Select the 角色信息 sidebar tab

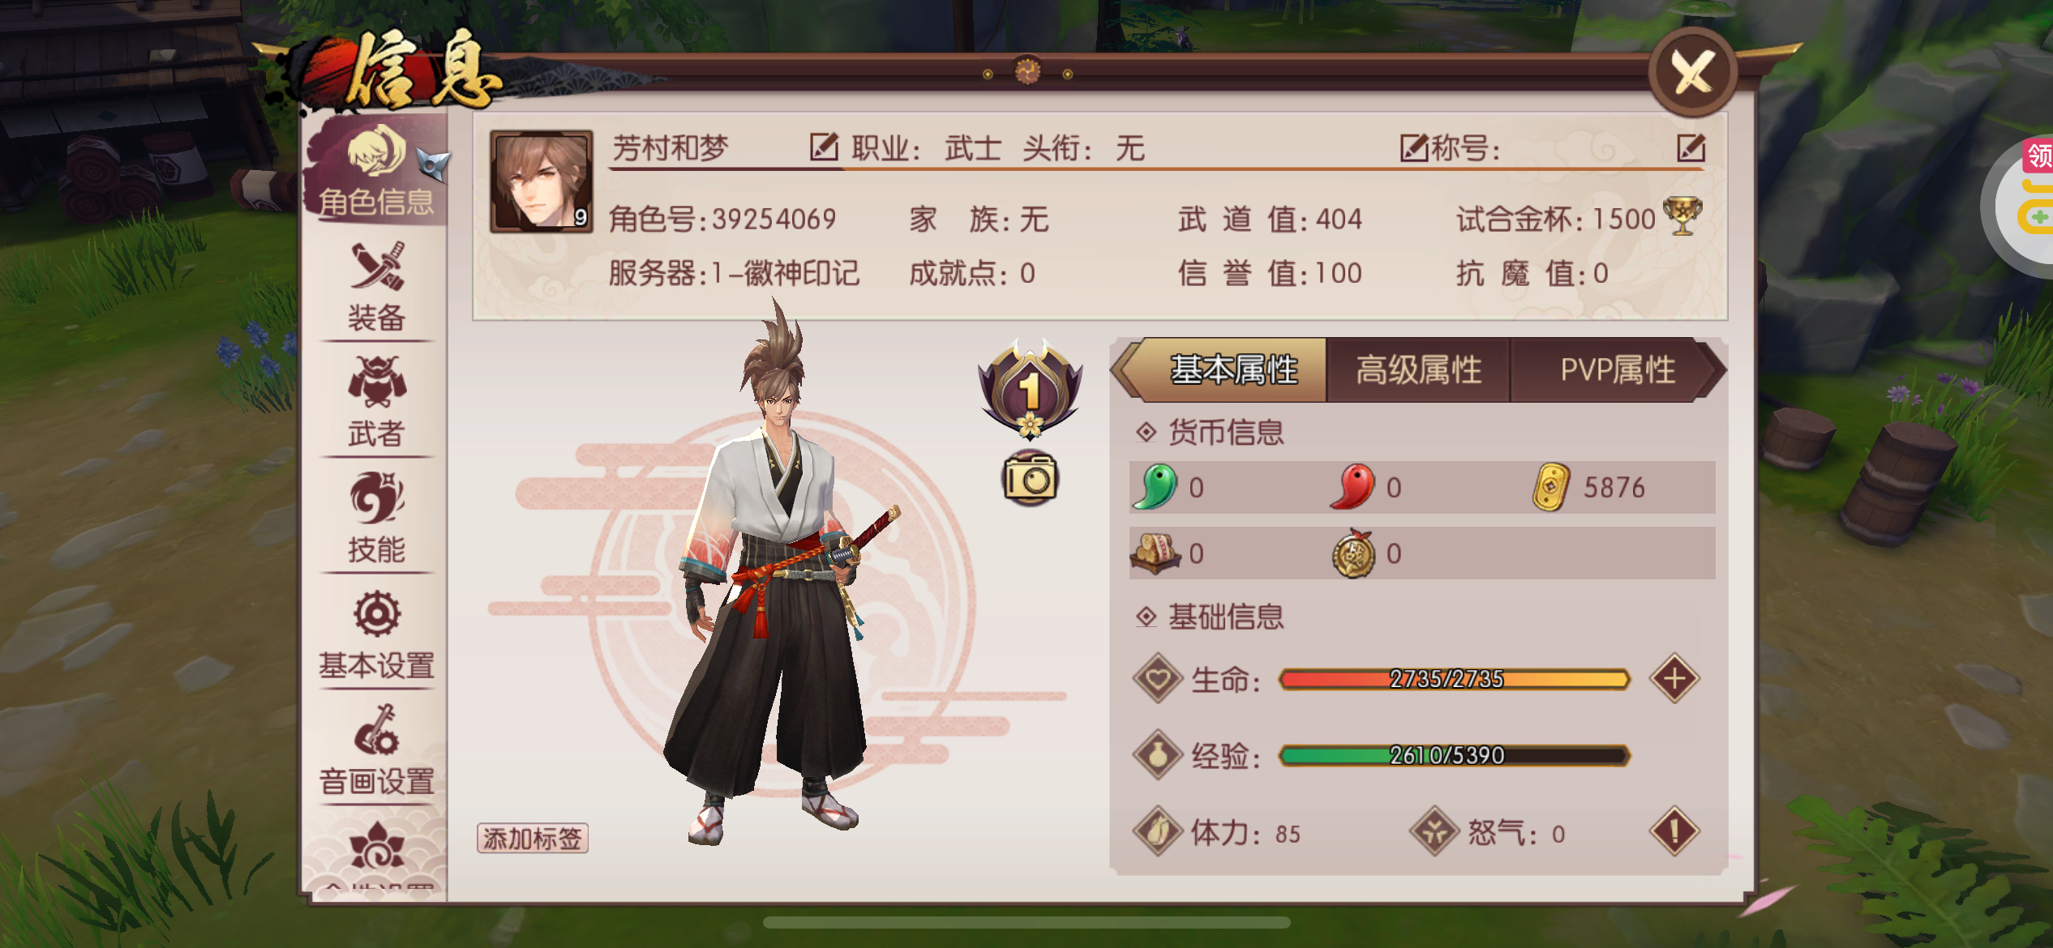coord(376,172)
